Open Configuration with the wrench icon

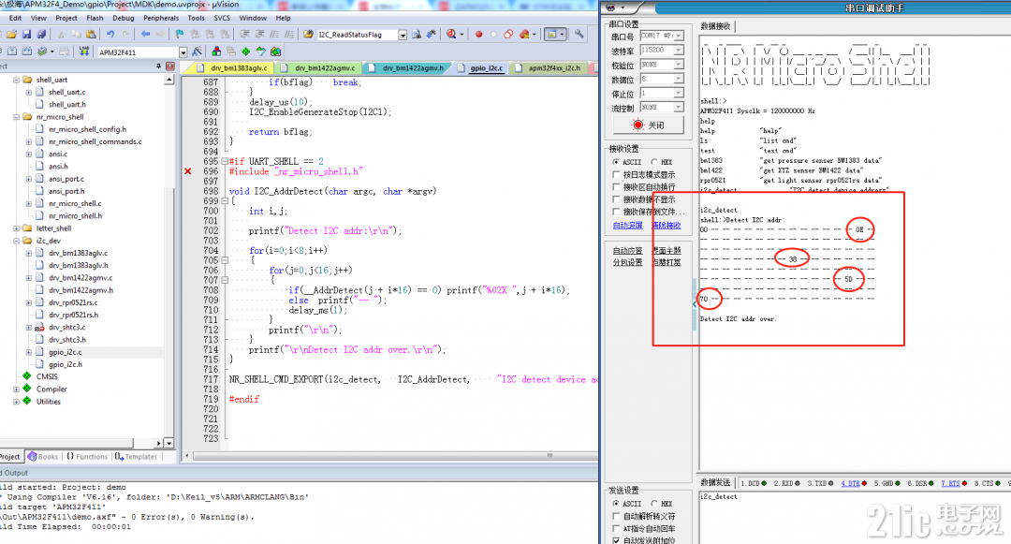pos(579,34)
